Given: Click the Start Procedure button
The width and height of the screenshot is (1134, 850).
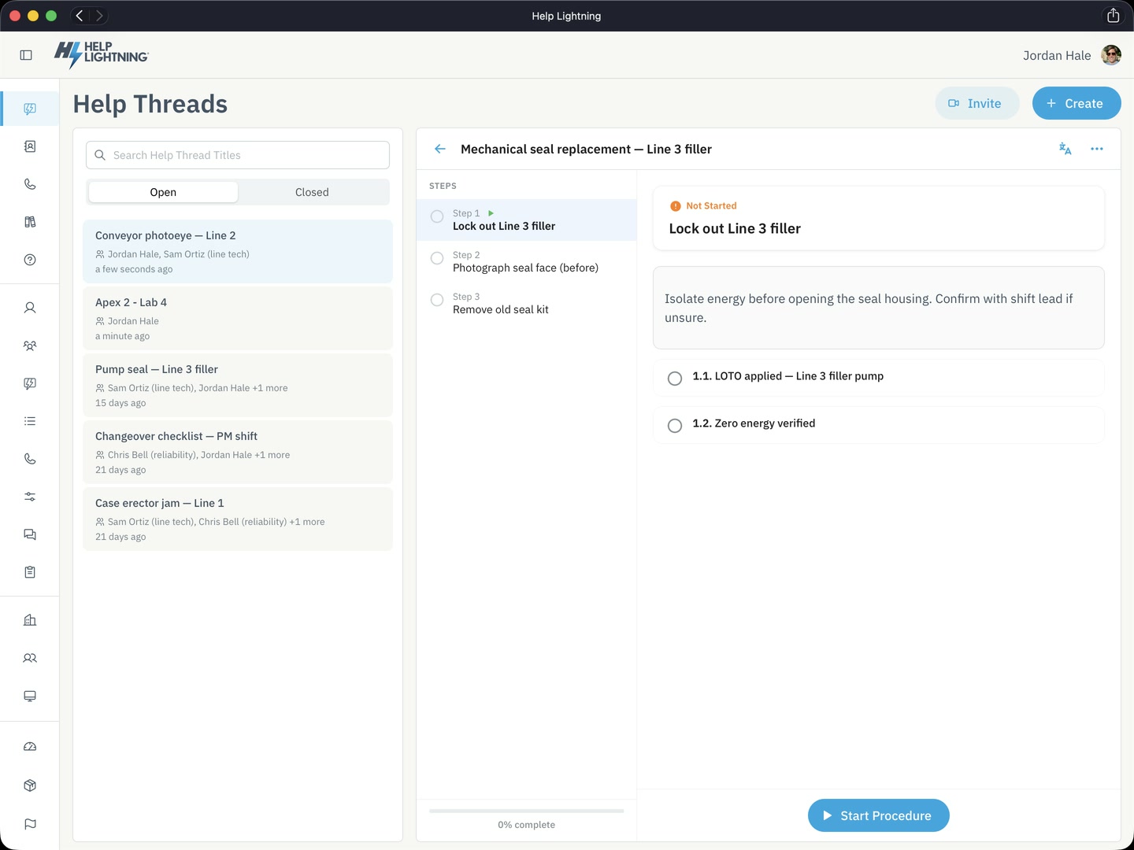Looking at the screenshot, I should (879, 815).
